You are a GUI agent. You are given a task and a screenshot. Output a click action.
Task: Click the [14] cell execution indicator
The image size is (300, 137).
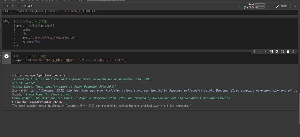pos(6,11)
